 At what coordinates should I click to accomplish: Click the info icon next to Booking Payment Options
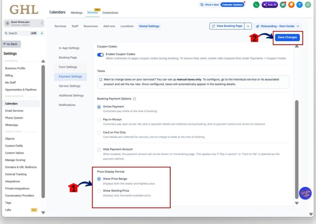[134, 99]
